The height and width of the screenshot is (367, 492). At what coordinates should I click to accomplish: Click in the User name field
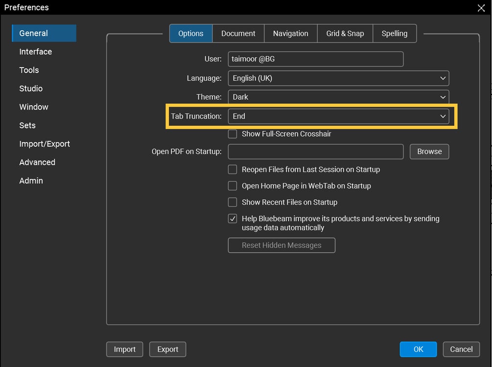pos(316,59)
